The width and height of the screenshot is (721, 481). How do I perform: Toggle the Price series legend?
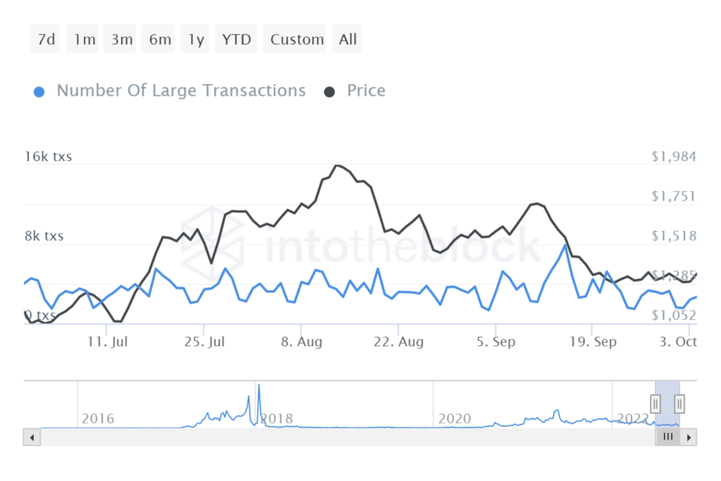[x=366, y=91]
